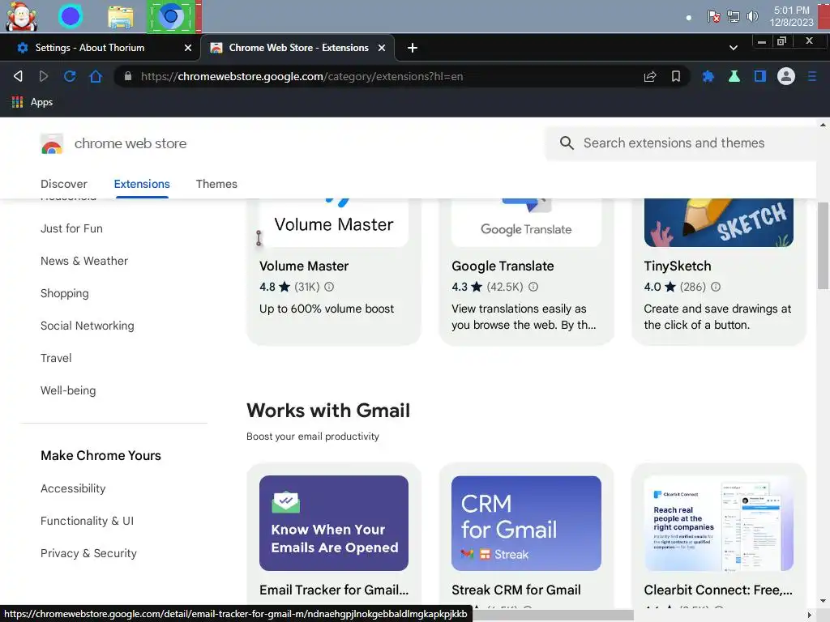Viewport: 830px width, 622px height.
Task: Click the system clock showing 5:01 PM
Action: [x=791, y=16]
